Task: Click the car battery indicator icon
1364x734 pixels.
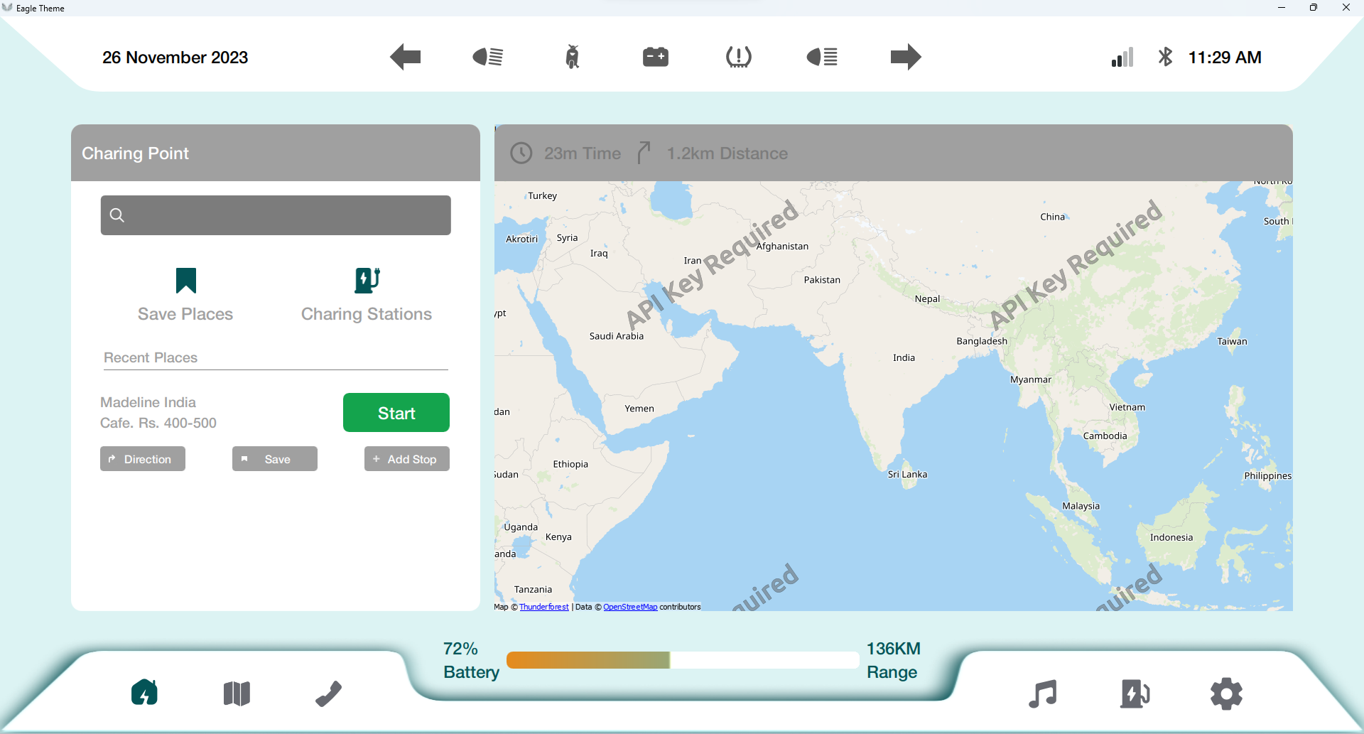Action: 656,57
